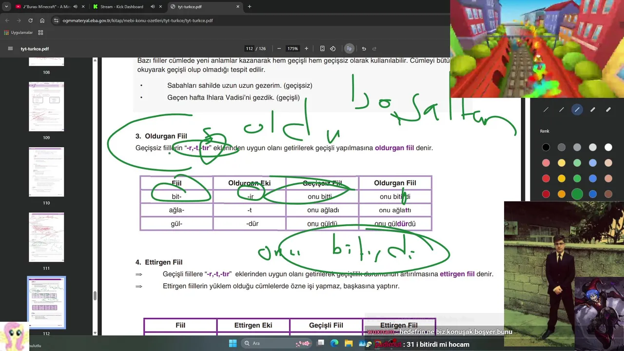Open page 108 thumbnail
The height and width of the screenshot is (351, 624).
point(46,61)
